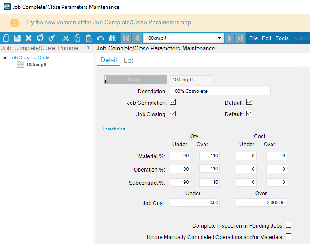Viewport: 310px width, 244px height.
Task: Click the New record icon in toolbar
Action: click(x=6, y=38)
